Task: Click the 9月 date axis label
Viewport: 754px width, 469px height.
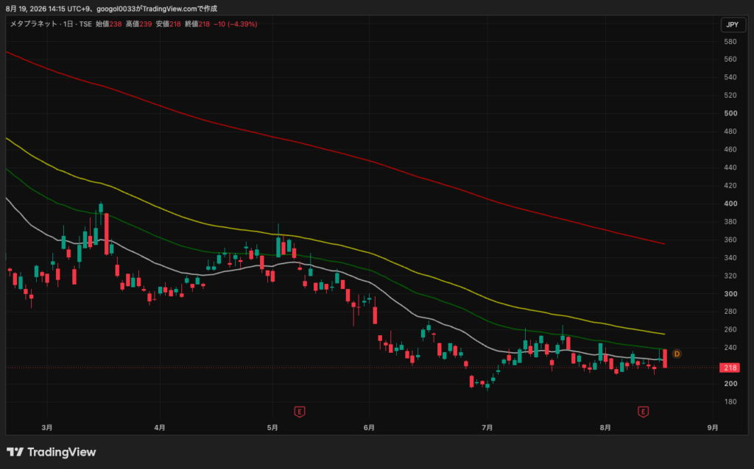Action: (713, 427)
